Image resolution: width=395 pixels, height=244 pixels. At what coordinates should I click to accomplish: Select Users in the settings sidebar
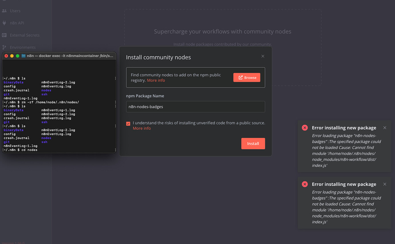(x=15, y=11)
